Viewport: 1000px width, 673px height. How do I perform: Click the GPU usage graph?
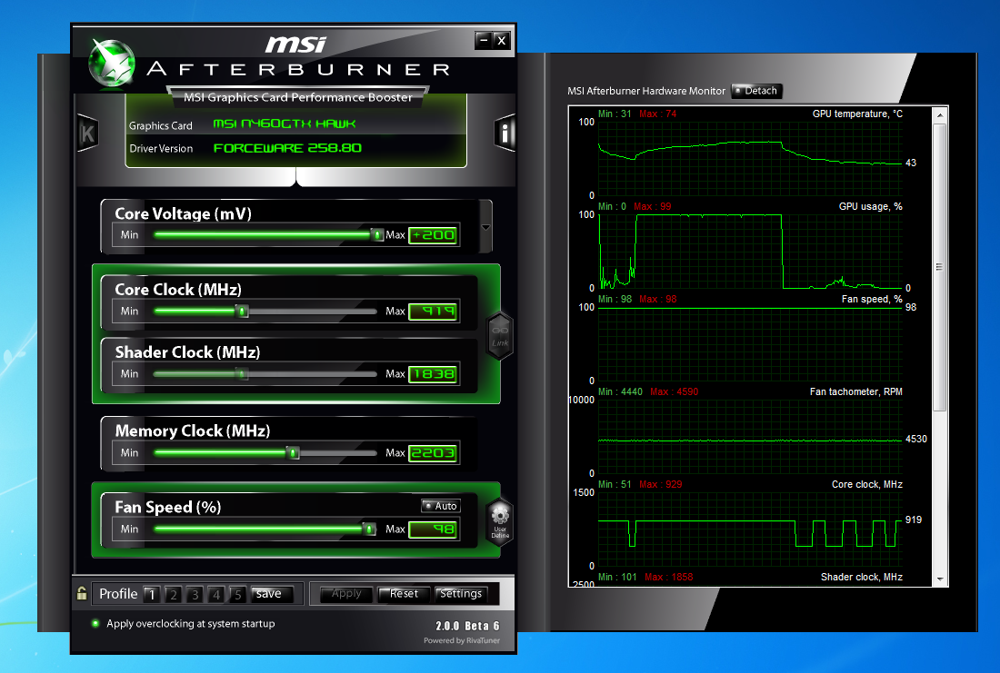(x=750, y=251)
